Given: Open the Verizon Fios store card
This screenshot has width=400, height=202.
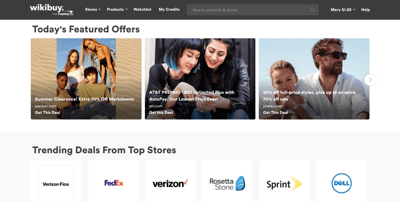Looking at the screenshot, I should click(x=56, y=181).
